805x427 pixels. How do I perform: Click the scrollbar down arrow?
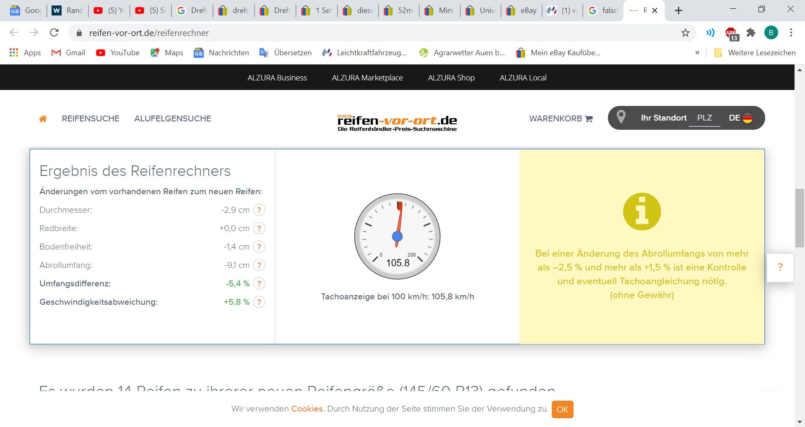(x=800, y=422)
